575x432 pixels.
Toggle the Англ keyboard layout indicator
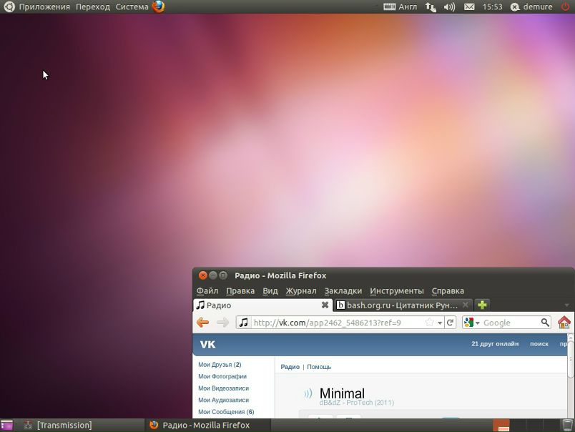pos(400,6)
